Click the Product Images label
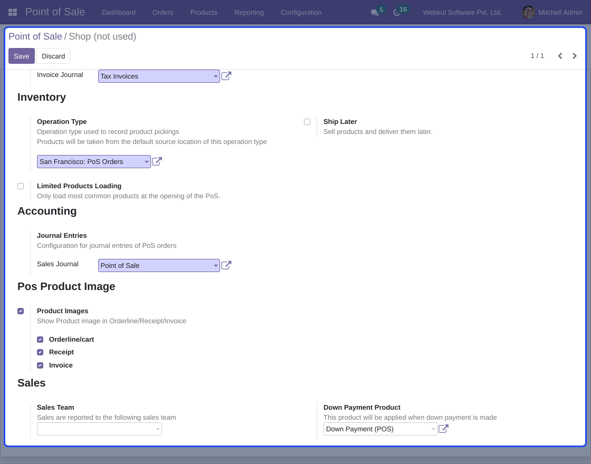591x464 pixels. (63, 311)
